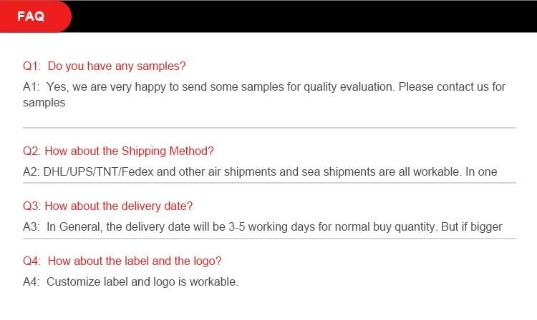Click "Please contact us for" in A1
Image resolution: width=537 pixels, height=320 pixels.
(452, 86)
